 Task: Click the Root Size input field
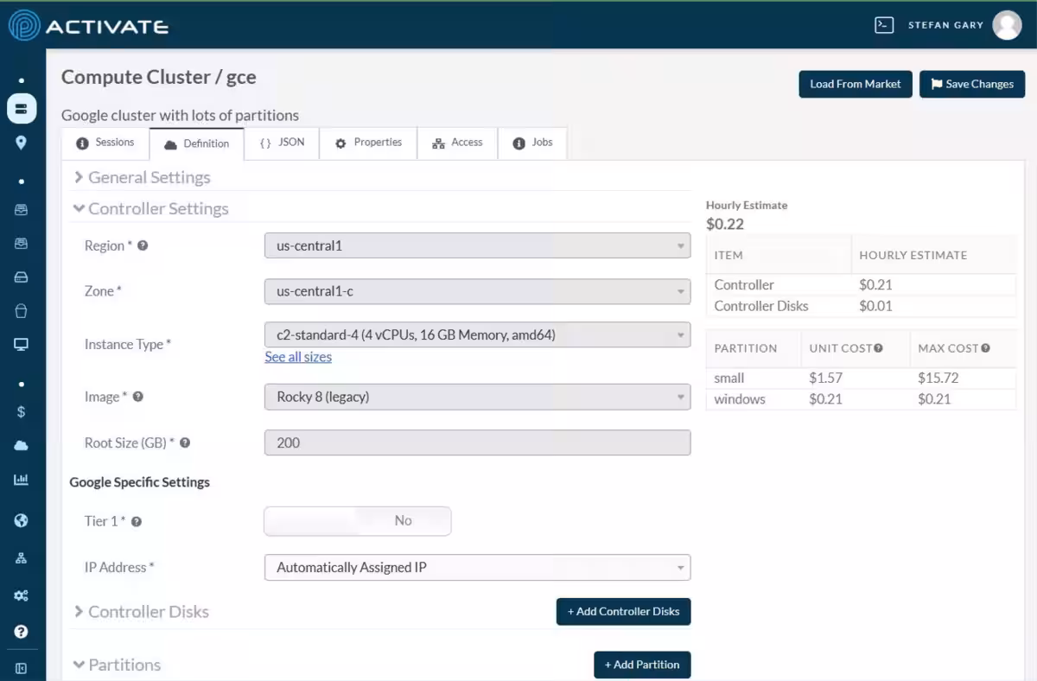click(477, 442)
